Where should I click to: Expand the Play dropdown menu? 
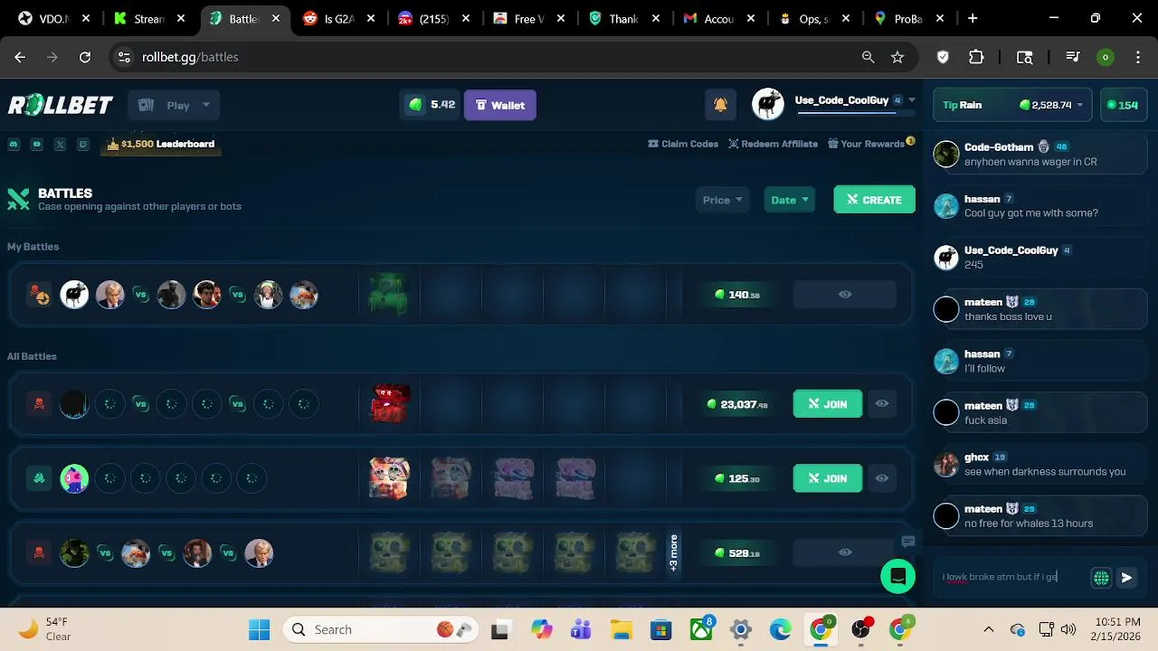(x=175, y=105)
